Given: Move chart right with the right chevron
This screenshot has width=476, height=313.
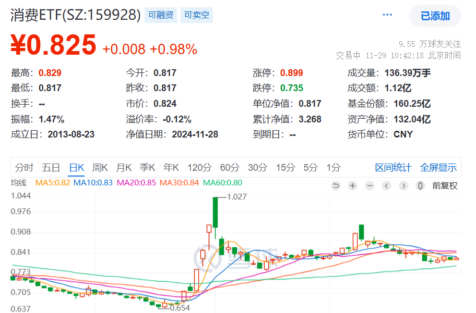Looking at the screenshot, I should click(x=403, y=185).
